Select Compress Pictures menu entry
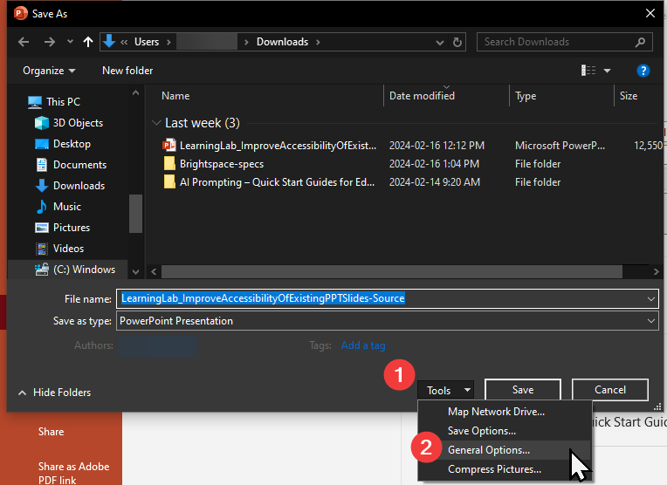The width and height of the screenshot is (667, 485). [x=494, y=469]
